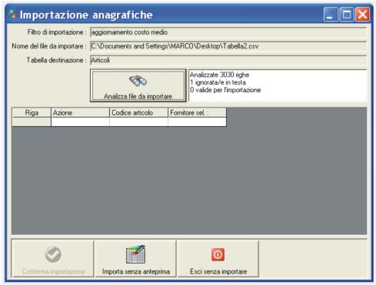This screenshot has width=376, height=285.
Task: Select the Riga column header
Action: (x=32, y=113)
